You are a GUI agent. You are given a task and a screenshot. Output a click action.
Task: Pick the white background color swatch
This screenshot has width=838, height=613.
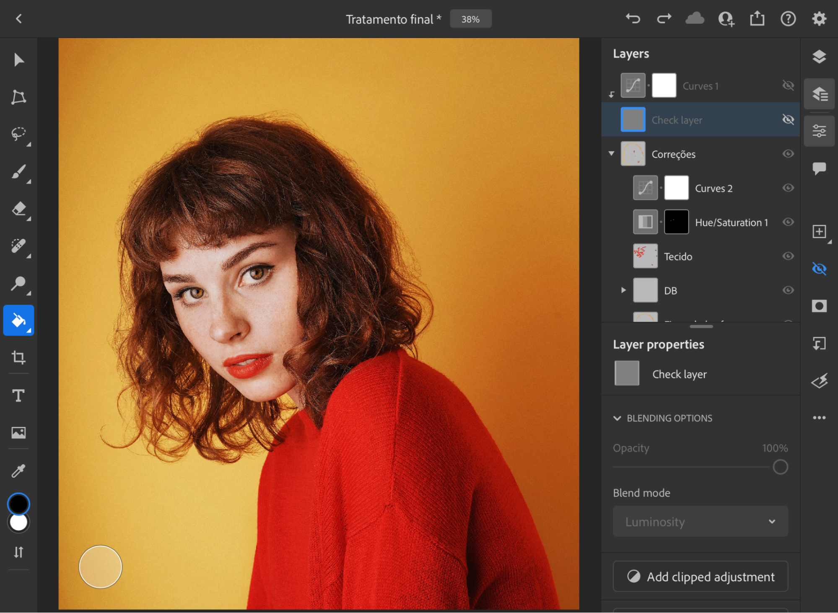pos(18,523)
